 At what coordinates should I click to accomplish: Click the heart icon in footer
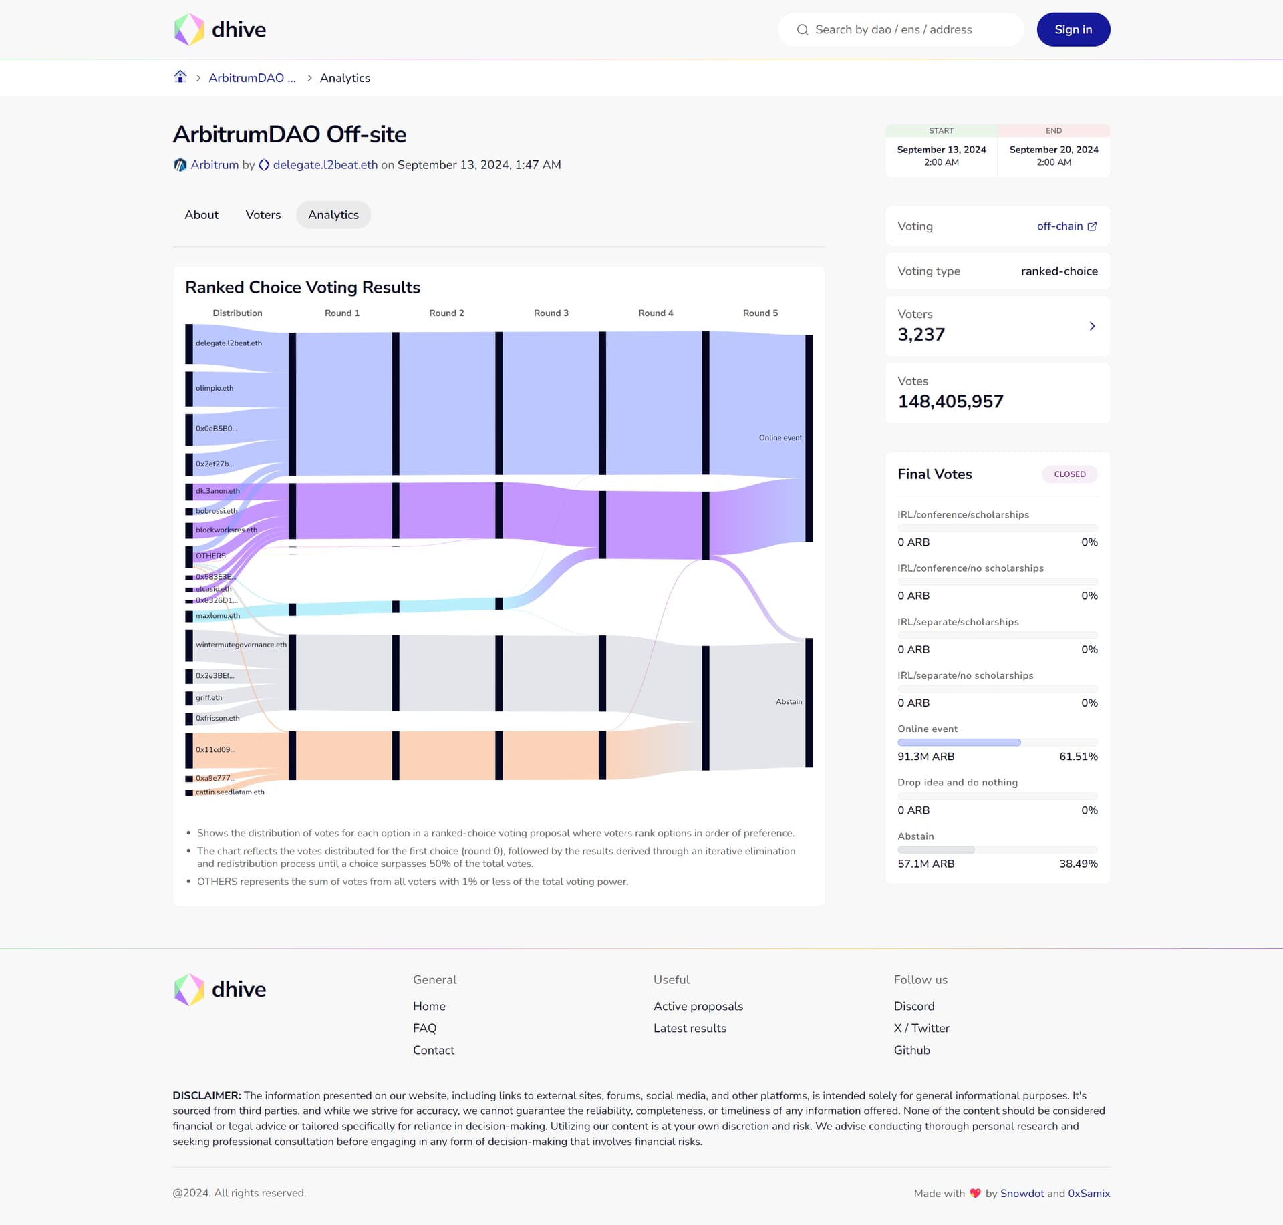click(x=975, y=1193)
